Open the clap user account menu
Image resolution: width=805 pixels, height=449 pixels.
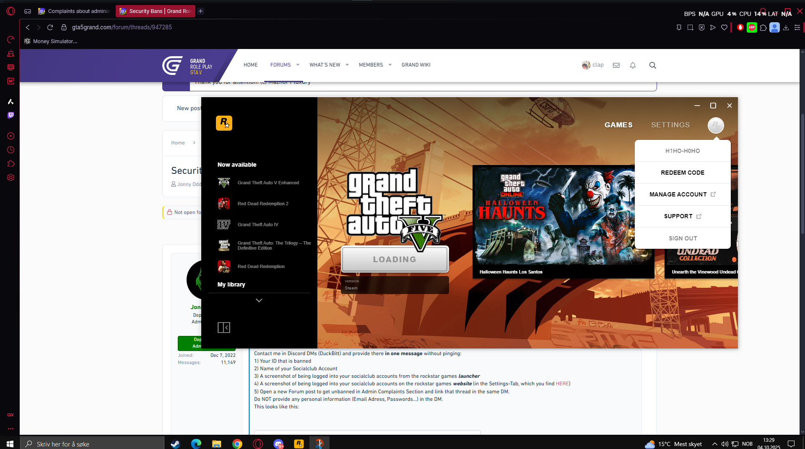point(593,65)
